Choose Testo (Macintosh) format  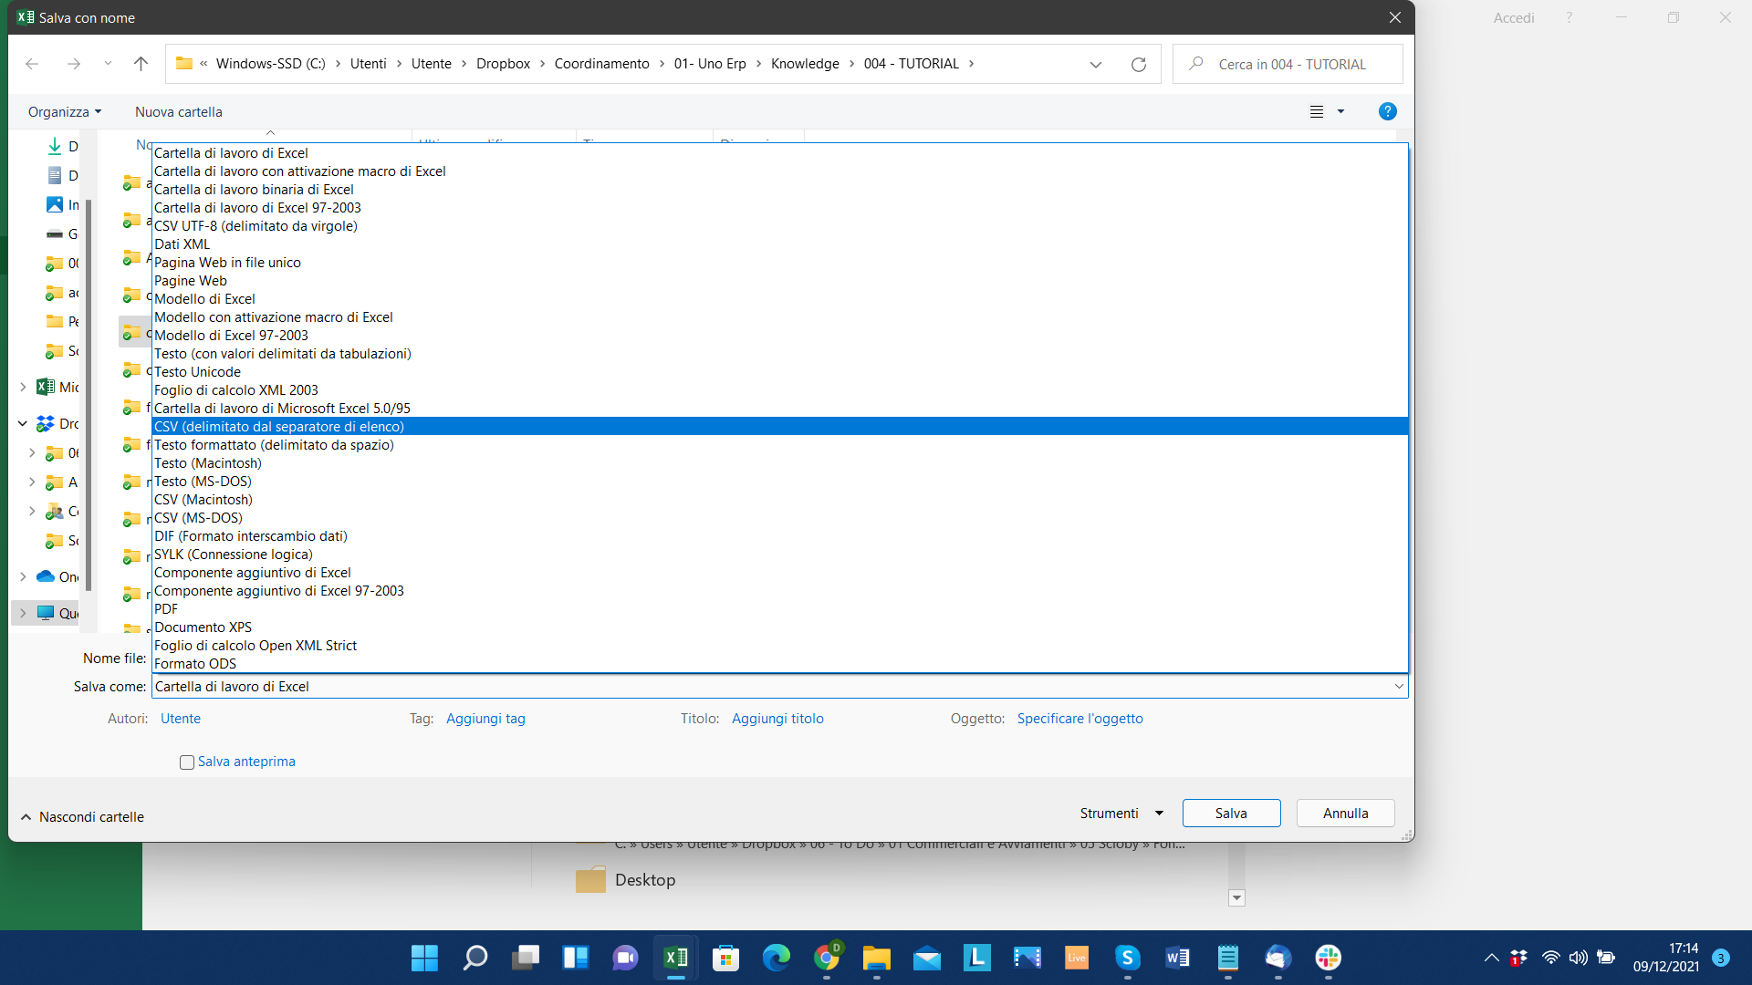point(780,463)
